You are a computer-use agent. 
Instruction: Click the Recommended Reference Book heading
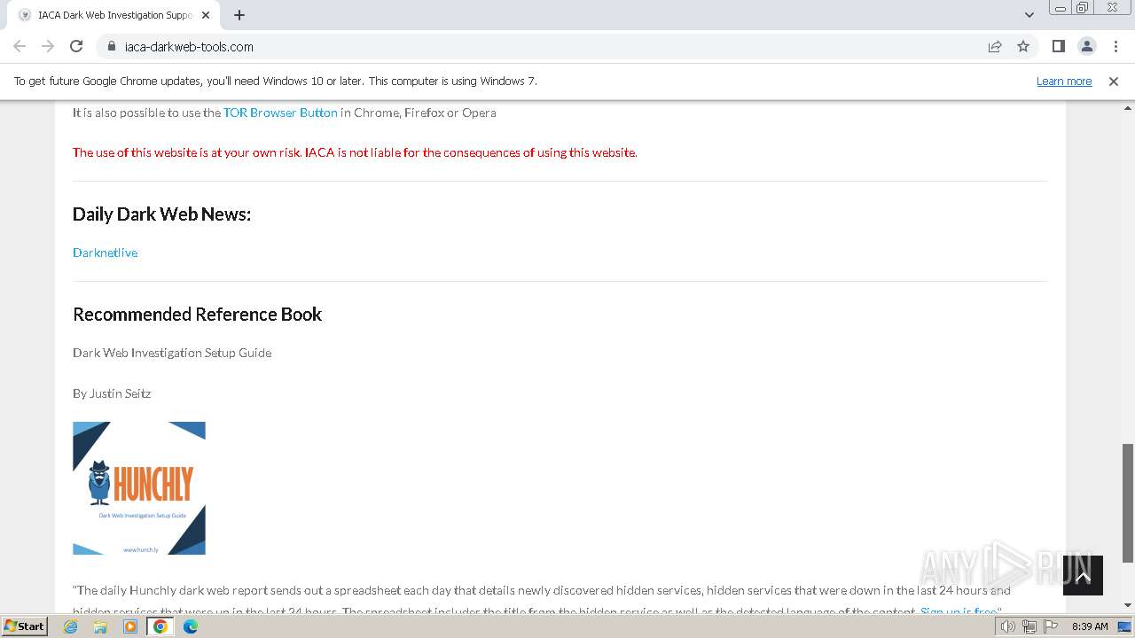pyautogui.click(x=197, y=315)
